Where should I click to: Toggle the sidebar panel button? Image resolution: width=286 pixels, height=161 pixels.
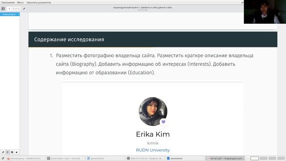(3, 8)
